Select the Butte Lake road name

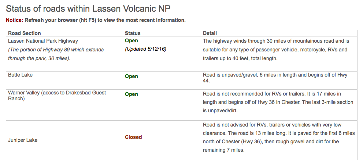tap(21, 75)
